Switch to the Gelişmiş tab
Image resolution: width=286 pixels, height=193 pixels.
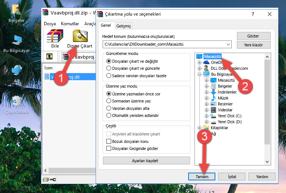[123, 26]
